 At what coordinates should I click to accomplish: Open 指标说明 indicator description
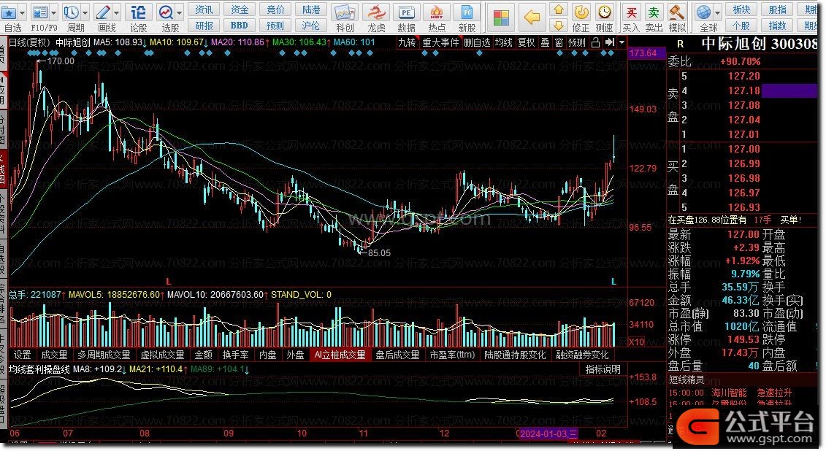point(603,369)
